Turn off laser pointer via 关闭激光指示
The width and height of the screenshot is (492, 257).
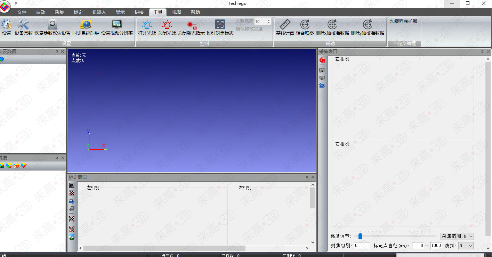tap(191, 25)
